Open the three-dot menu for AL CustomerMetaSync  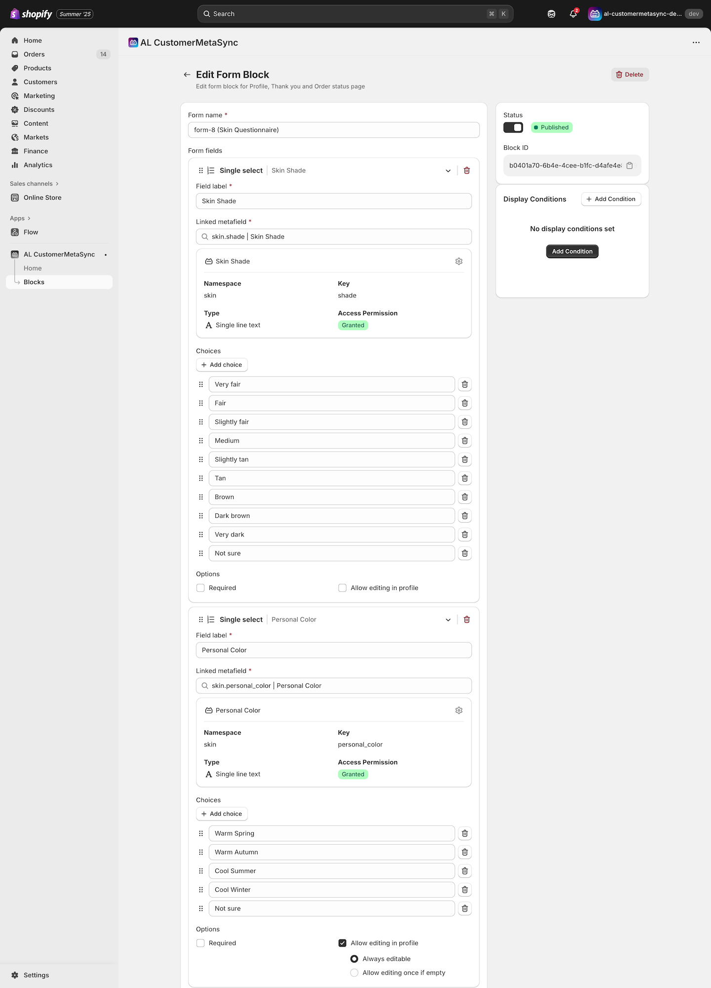click(696, 42)
